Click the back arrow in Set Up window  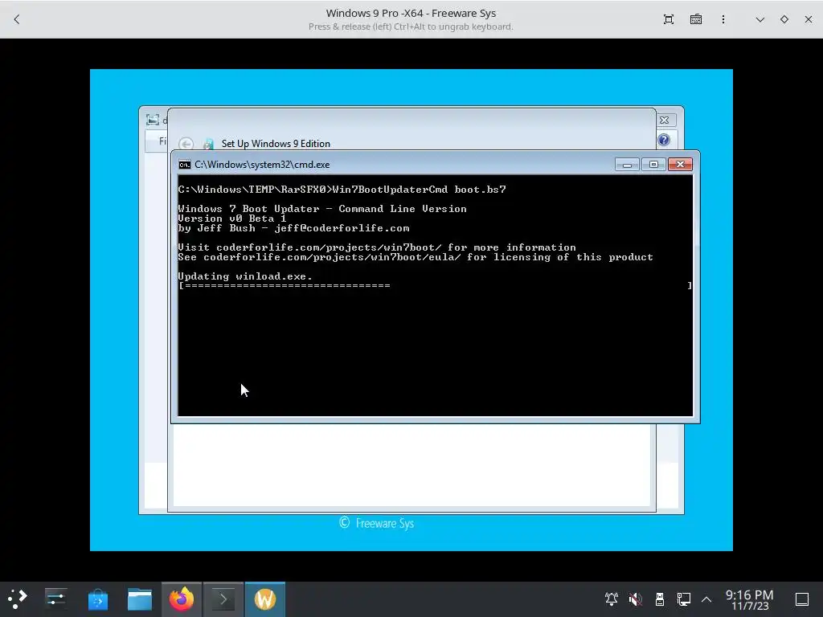(186, 144)
